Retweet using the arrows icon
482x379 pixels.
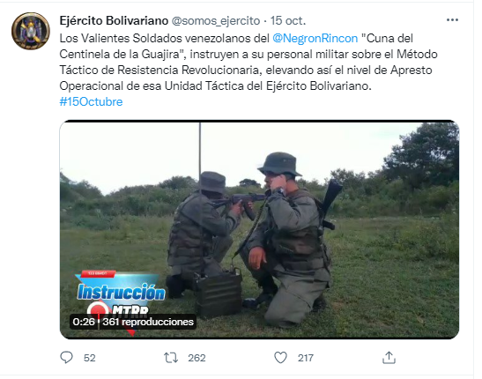pyautogui.click(x=171, y=358)
